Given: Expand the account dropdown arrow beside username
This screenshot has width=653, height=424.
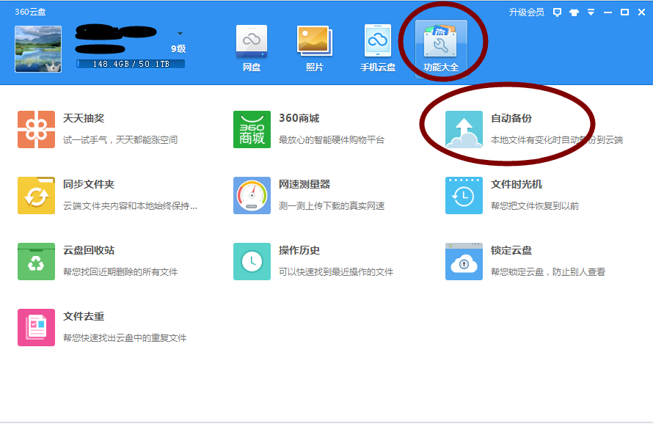Looking at the screenshot, I should (180, 33).
